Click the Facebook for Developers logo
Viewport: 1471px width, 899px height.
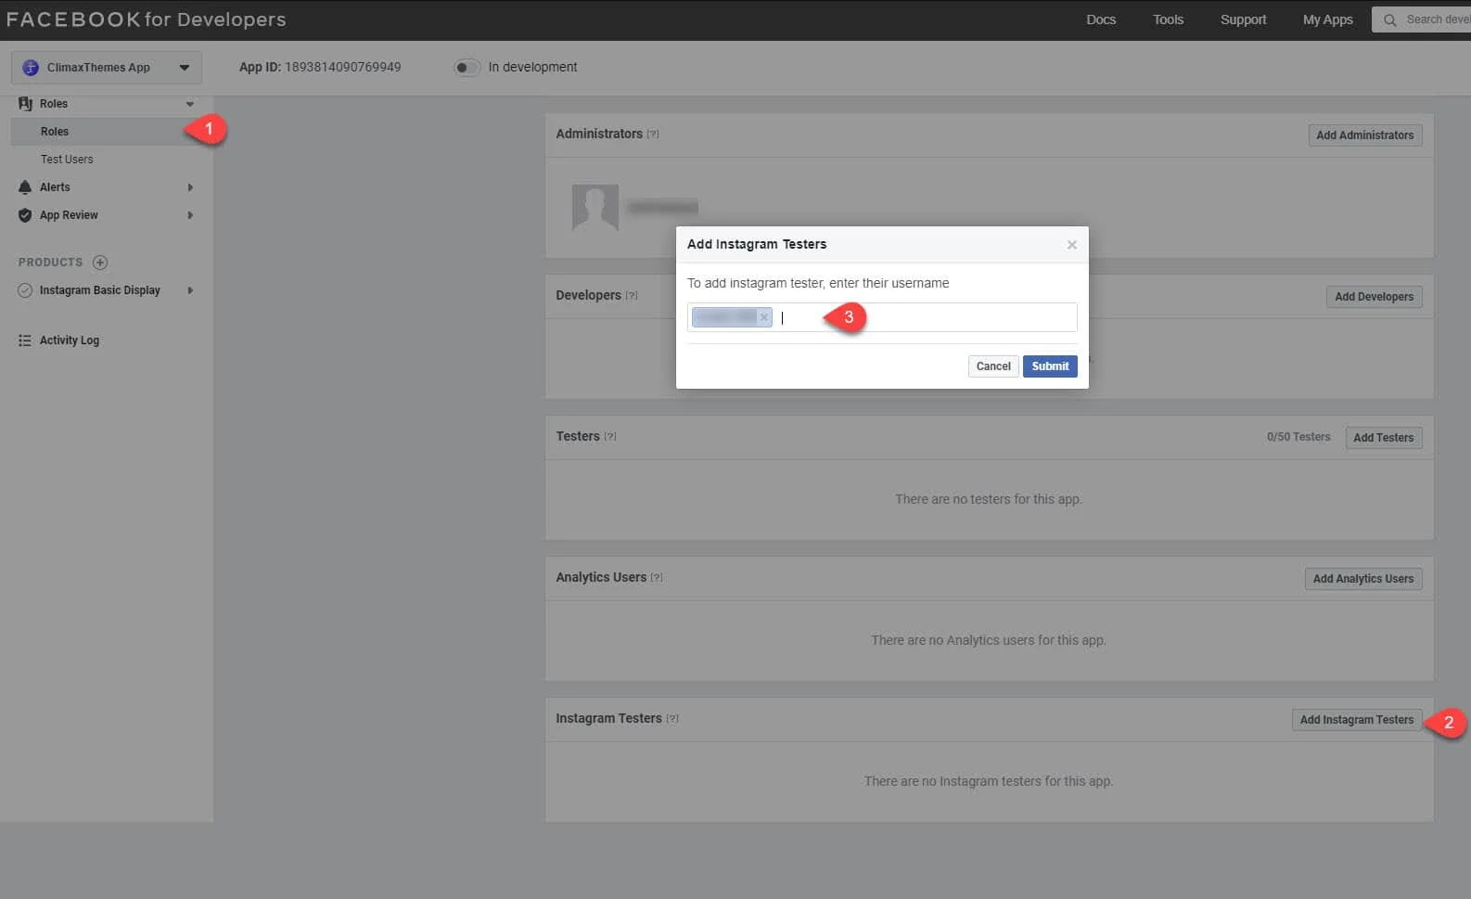[x=147, y=19]
